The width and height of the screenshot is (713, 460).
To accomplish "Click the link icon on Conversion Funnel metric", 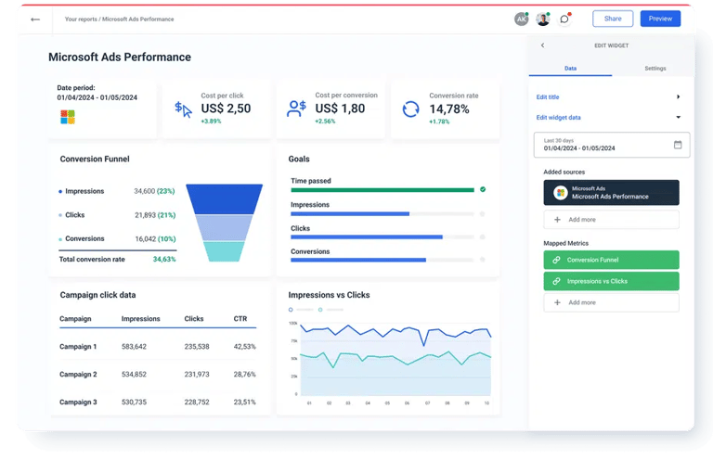I will tap(556, 260).
